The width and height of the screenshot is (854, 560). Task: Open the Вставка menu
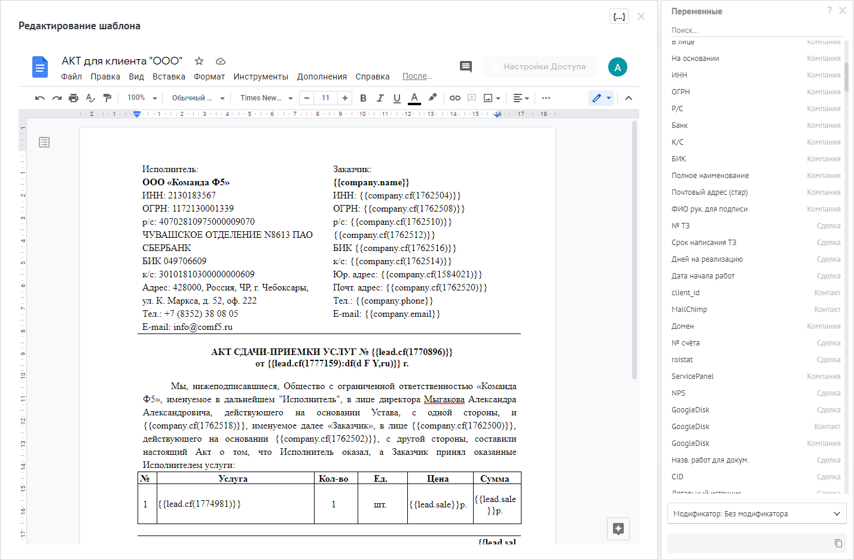[x=169, y=76]
